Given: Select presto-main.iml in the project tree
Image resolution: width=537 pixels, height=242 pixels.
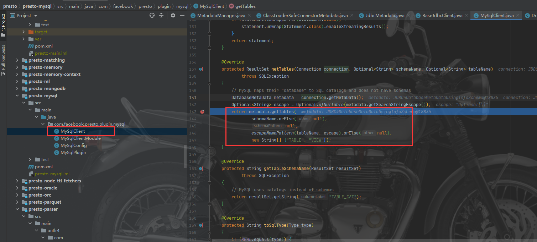Looking at the screenshot, I should [x=97, y=53].
